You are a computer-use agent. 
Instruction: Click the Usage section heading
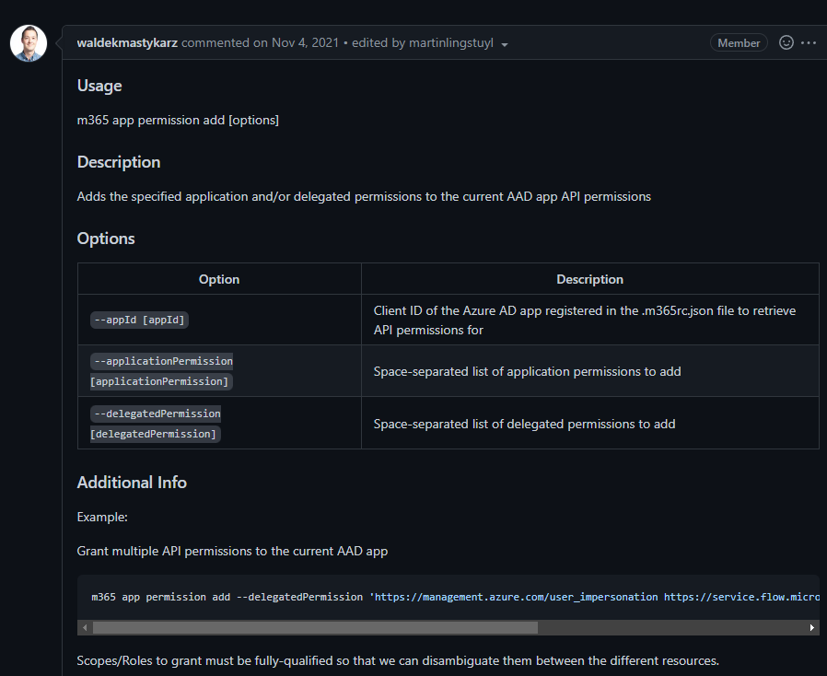pyautogui.click(x=99, y=86)
